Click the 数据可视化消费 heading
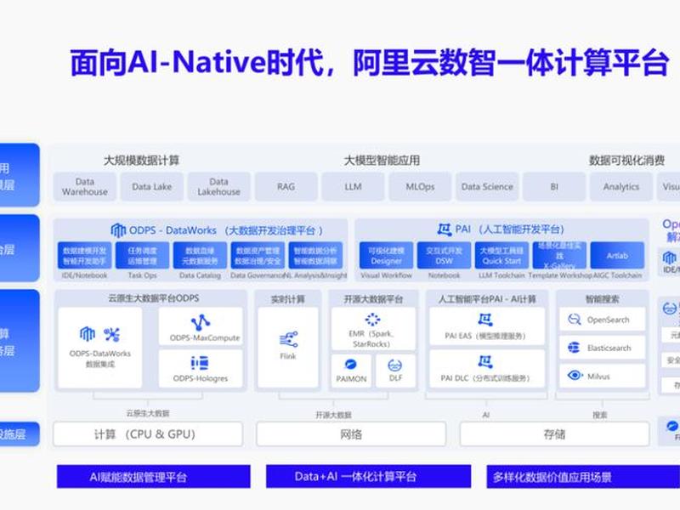Image resolution: width=680 pixels, height=510 pixels. pyautogui.click(x=626, y=161)
